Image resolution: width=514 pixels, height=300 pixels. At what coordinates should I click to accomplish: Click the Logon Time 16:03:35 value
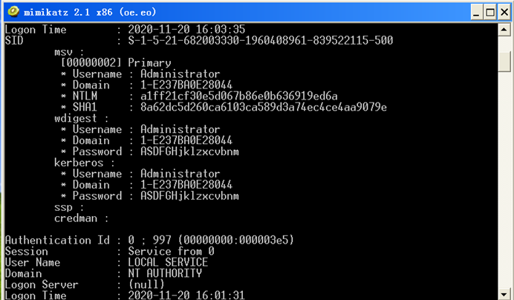pyautogui.click(x=186, y=29)
